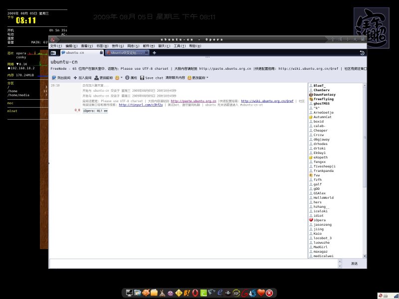Open the 编辑(E) menu
This screenshot has width=399, height=299.
pos(71,46)
